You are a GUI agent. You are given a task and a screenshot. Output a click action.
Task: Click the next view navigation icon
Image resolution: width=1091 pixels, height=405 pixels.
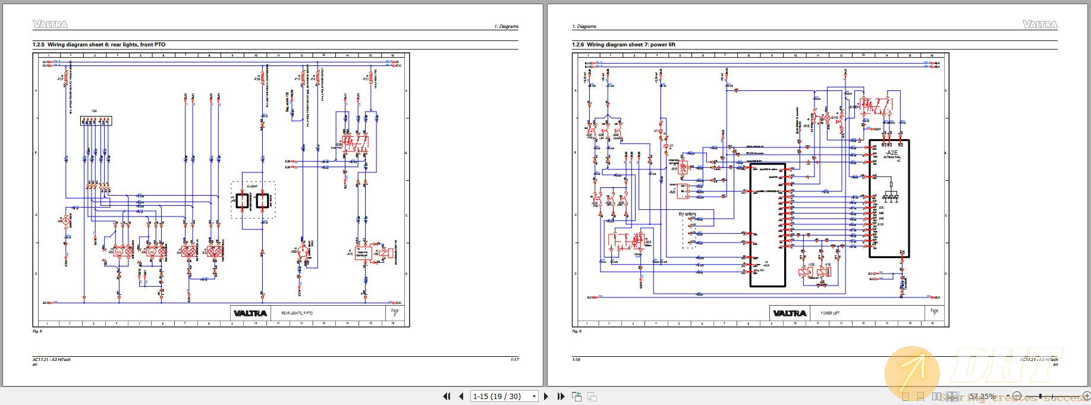tap(592, 396)
